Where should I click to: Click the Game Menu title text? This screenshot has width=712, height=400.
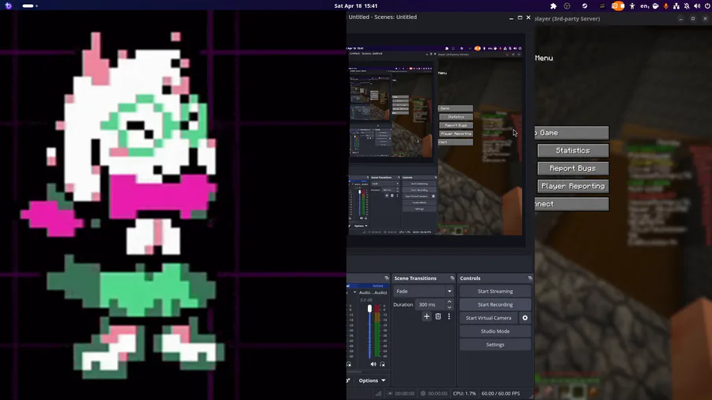pyautogui.click(x=544, y=58)
